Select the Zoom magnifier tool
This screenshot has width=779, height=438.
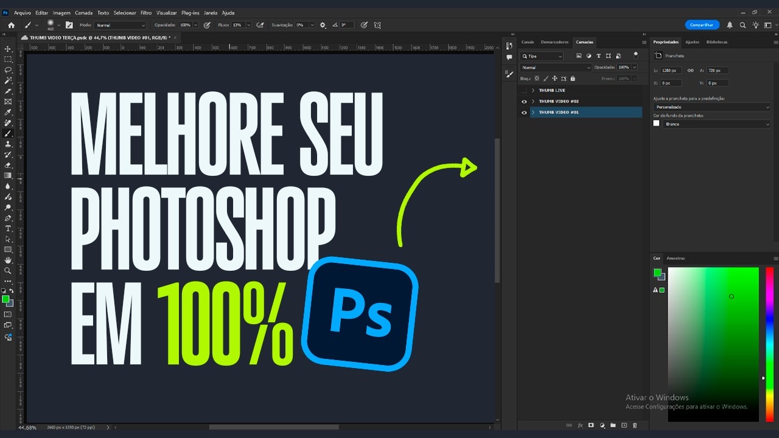click(x=8, y=271)
